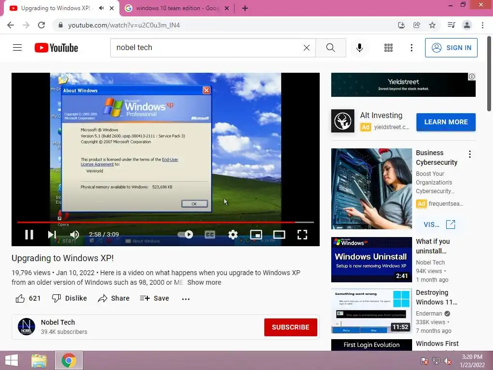This screenshot has width=493, height=370.
Task: Dislike the video
Action: click(69, 298)
